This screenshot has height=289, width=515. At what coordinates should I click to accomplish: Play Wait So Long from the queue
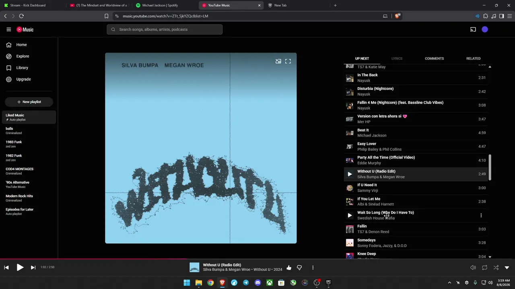350,216
